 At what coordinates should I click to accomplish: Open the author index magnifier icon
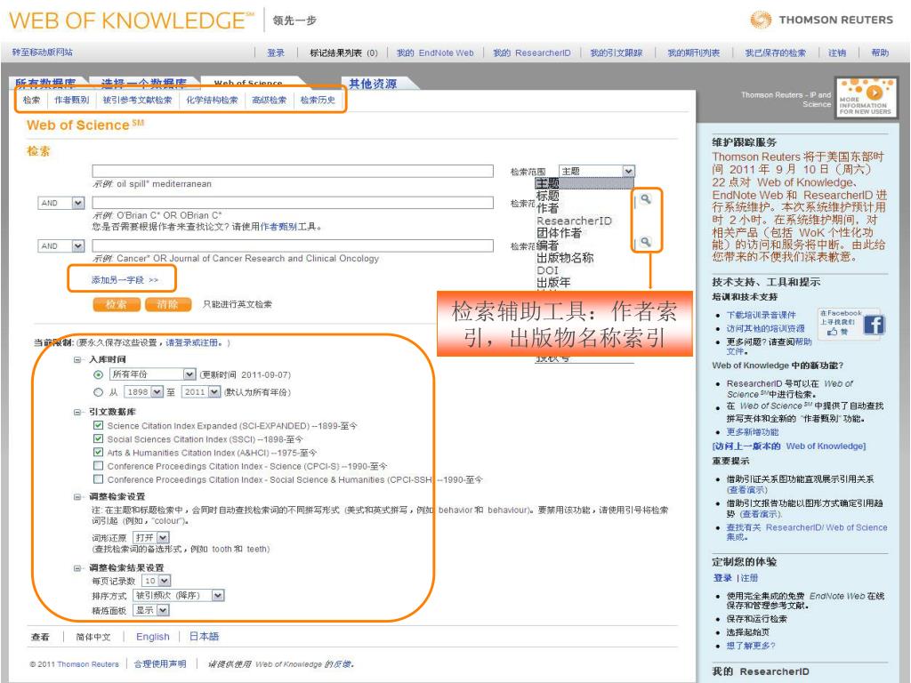[x=646, y=199]
